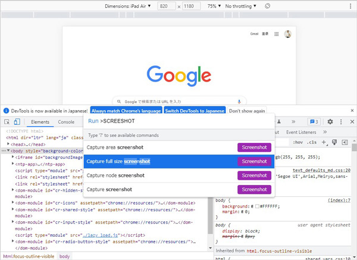Add new style rule plus icon
357x260 pixels.
tap(324, 143)
